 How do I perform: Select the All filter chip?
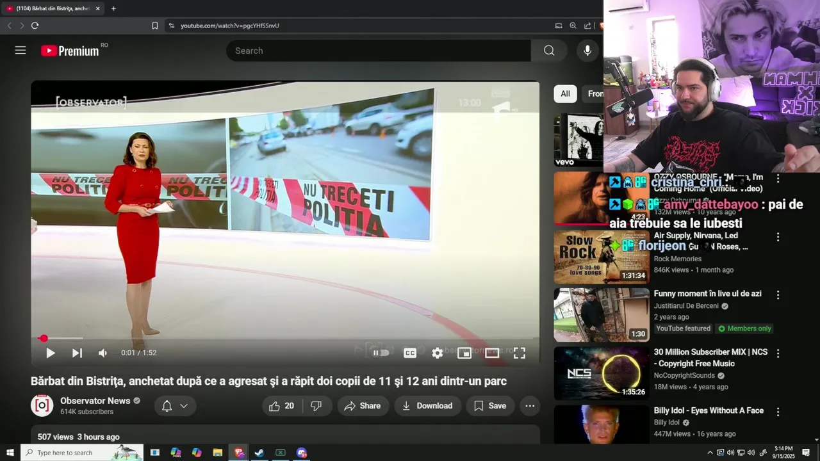[565, 93]
